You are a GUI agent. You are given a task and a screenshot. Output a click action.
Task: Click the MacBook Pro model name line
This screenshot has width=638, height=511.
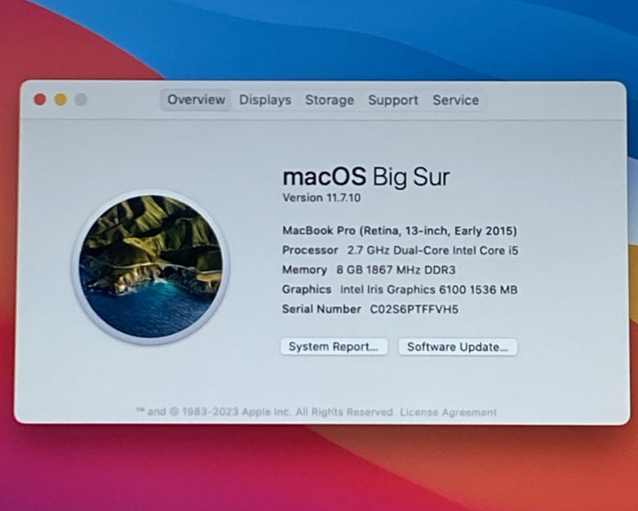pos(400,231)
